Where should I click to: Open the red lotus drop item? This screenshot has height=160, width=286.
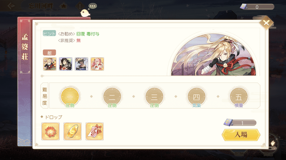pyautogui.click(x=50, y=131)
